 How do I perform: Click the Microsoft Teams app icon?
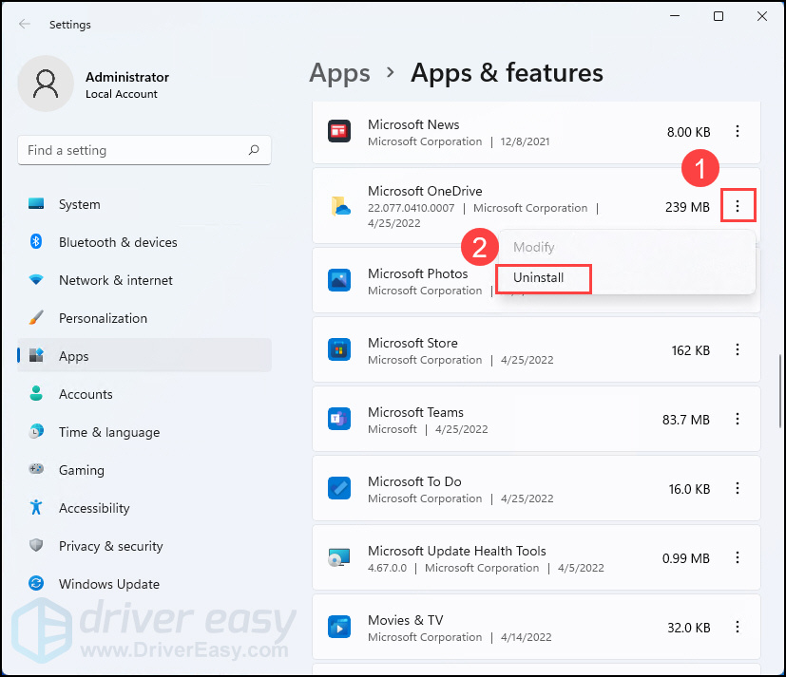pyautogui.click(x=339, y=419)
